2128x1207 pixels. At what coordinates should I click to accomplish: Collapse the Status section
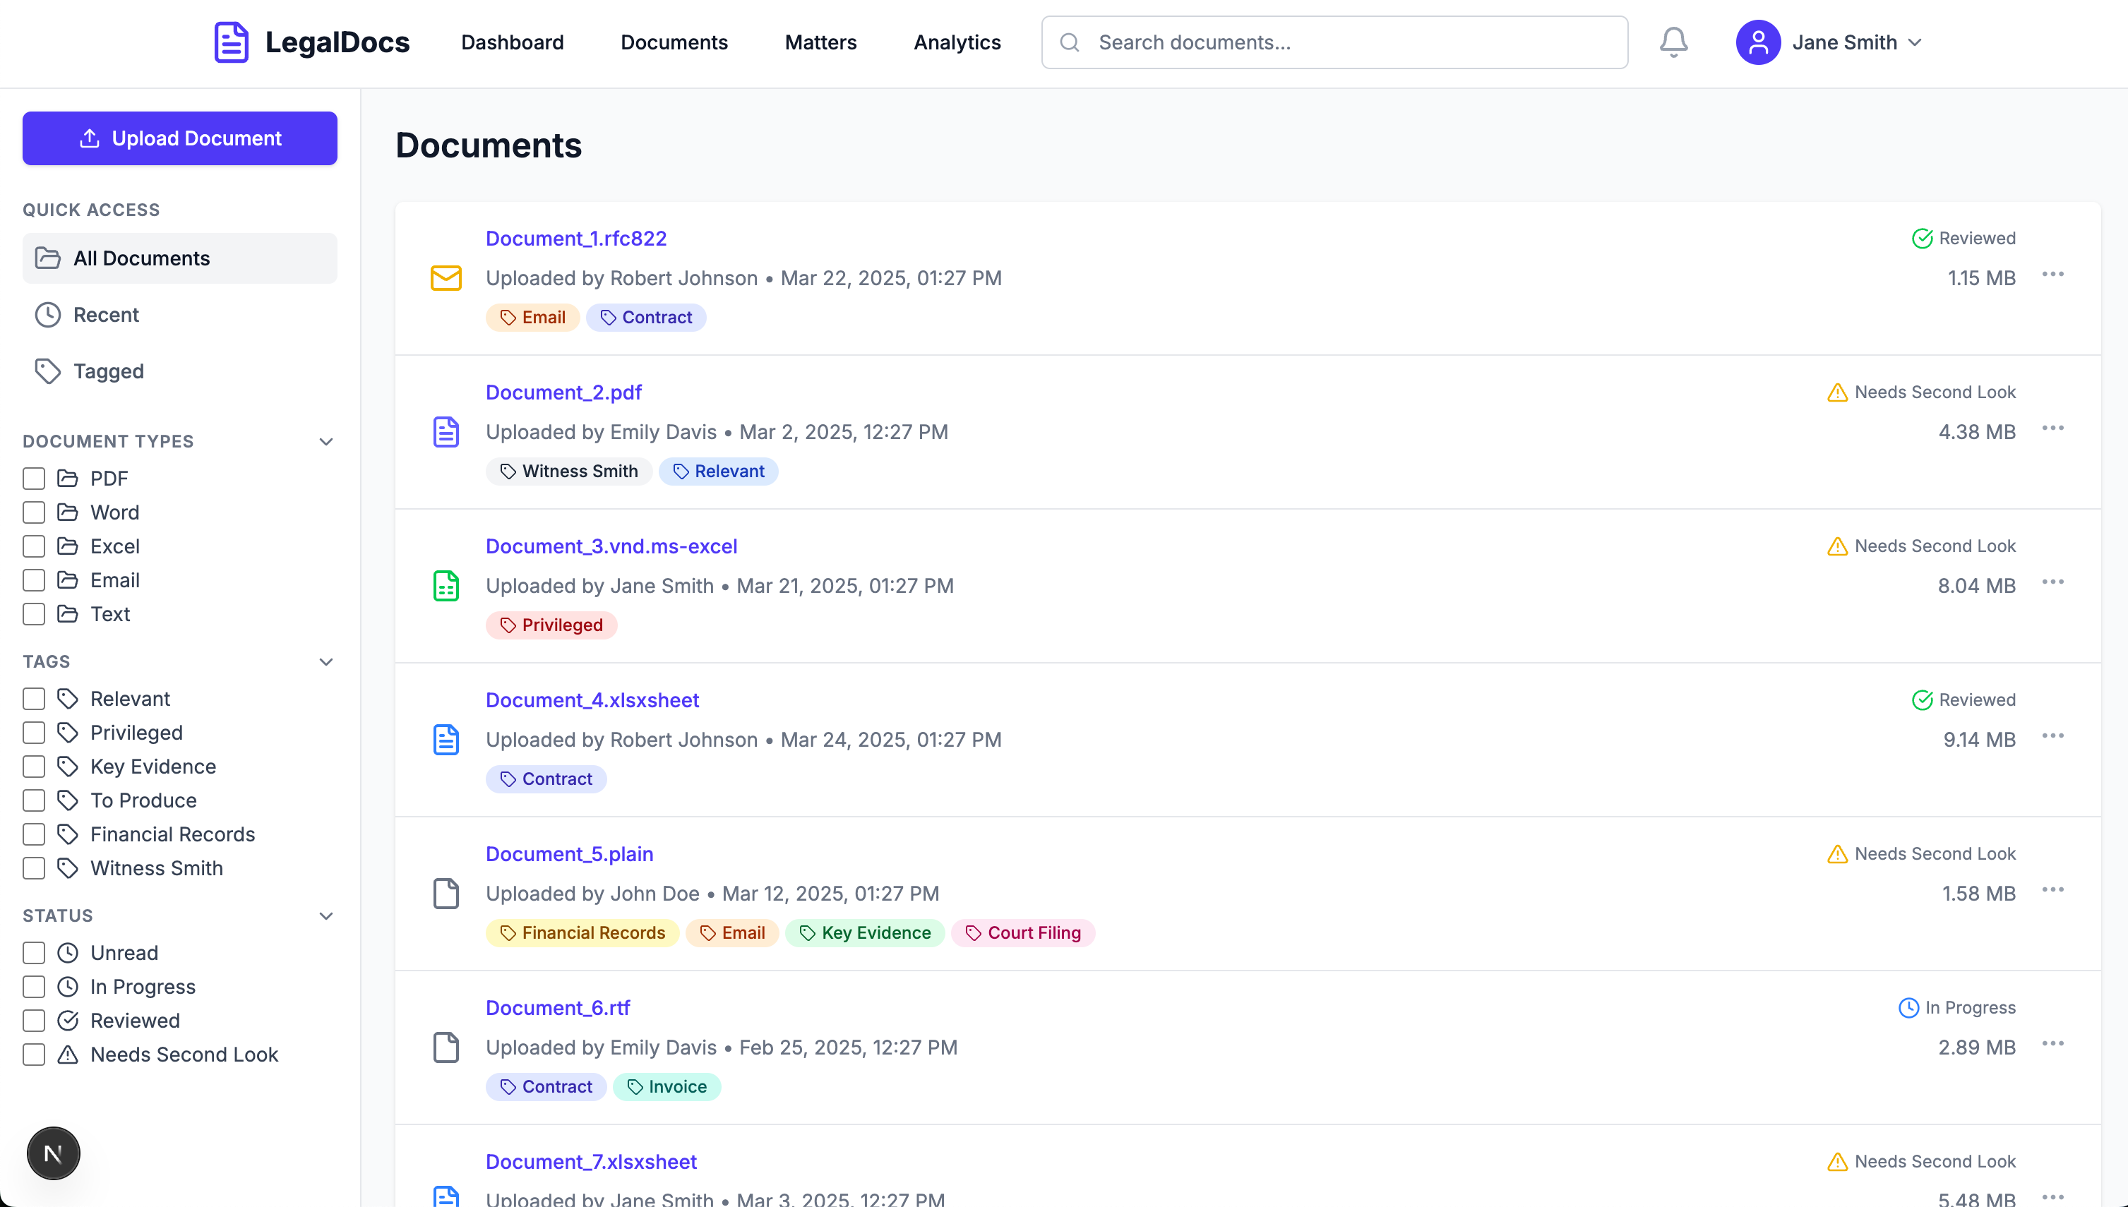coord(325,916)
